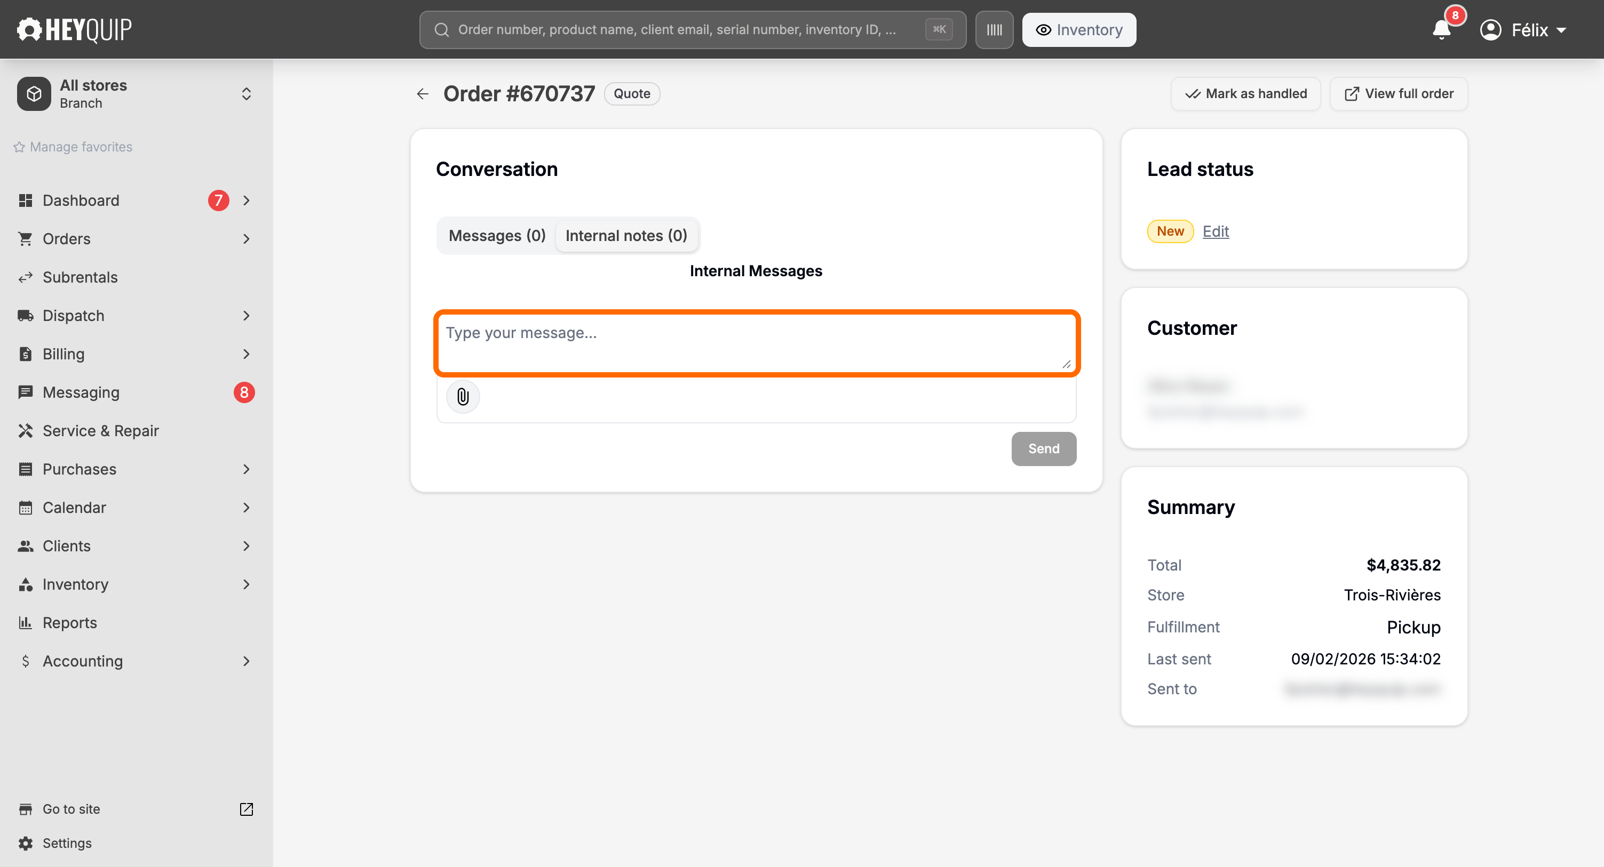This screenshot has height=867, width=1604.
Task: Click the Quote badge next to order number
Action: (x=631, y=93)
